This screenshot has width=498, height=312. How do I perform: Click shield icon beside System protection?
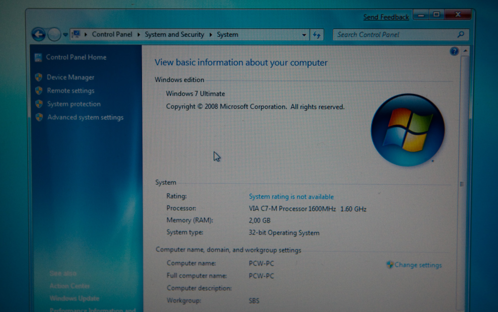[39, 104]
